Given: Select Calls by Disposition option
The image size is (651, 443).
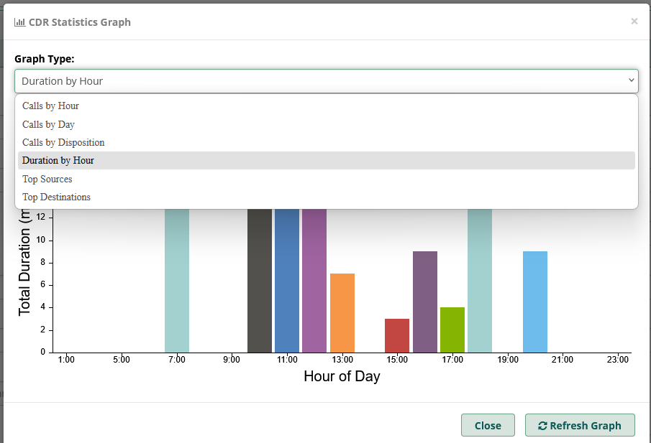Looking at the screenshot, I should (x=63, y=142).
